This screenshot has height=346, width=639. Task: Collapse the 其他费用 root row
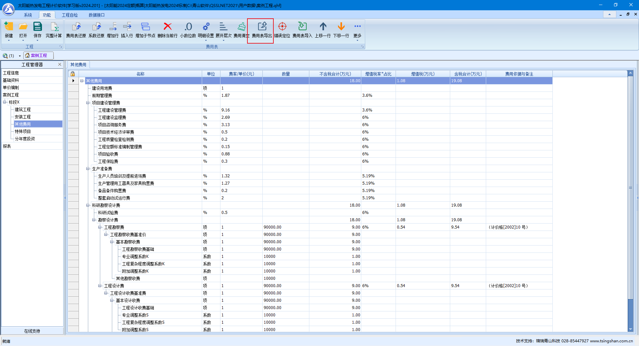coord(82,81)
